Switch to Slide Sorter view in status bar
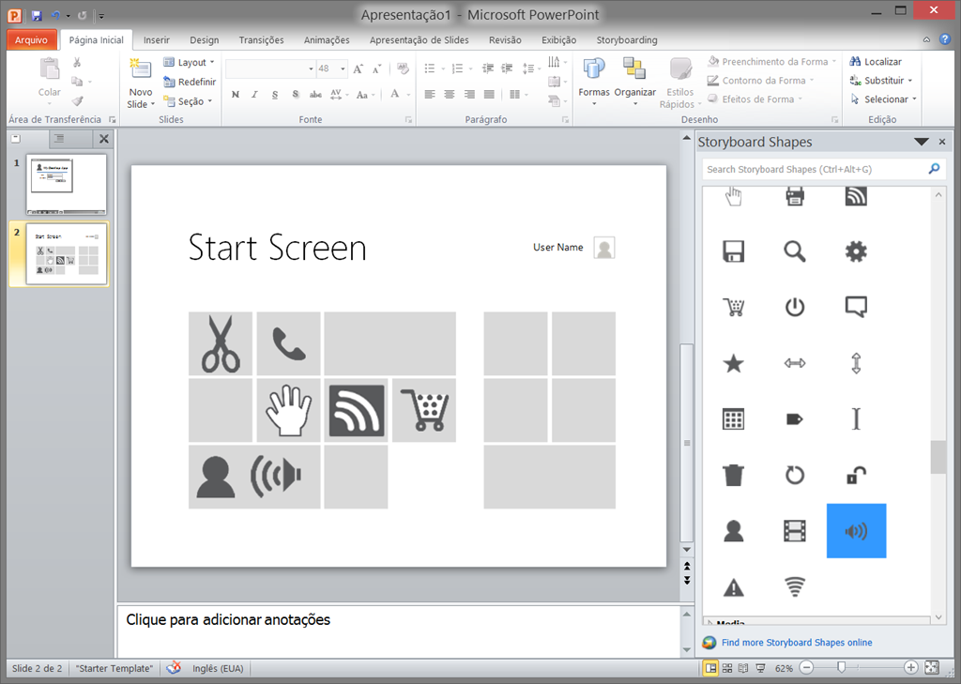The height and width of the screenshot is (684, 961). [x=727, y=668]
